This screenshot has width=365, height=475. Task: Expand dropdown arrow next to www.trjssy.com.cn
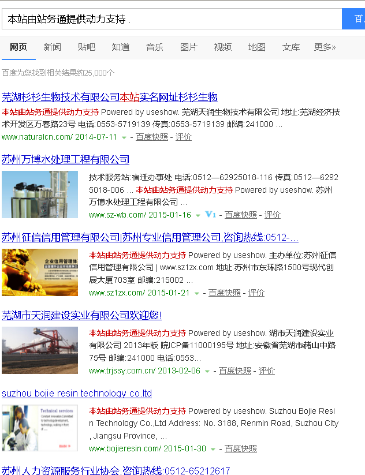pos(207,371)
